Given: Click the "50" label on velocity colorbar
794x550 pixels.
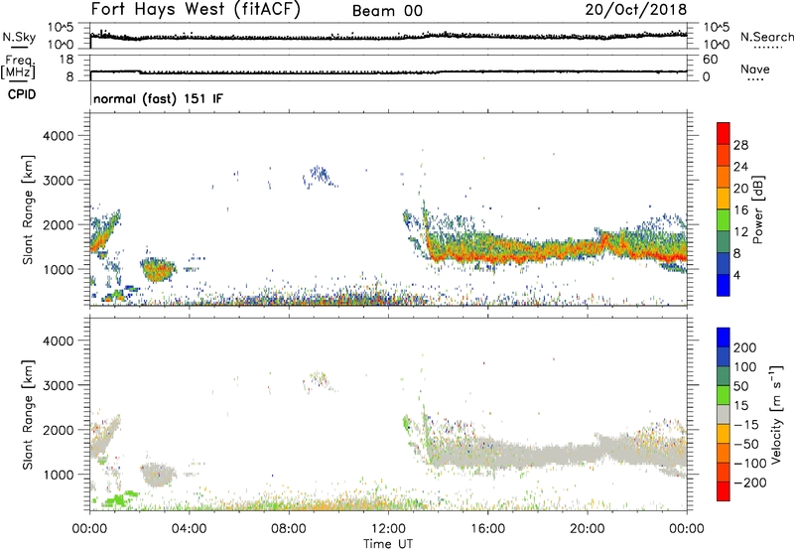Looking at the screenshot, I should click(x=740, y=386).
